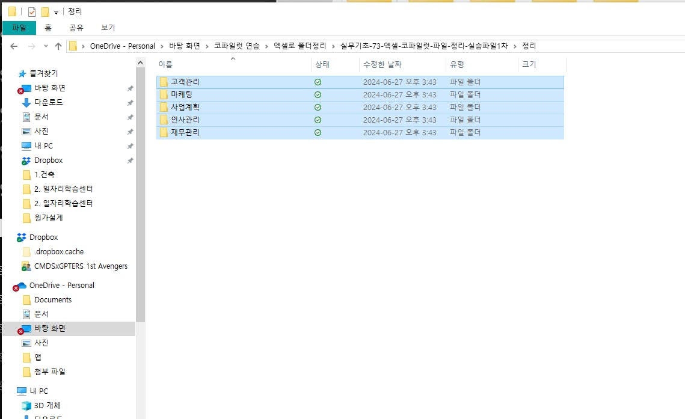685x419 pixels.
Task: Select the Dropbox root node in navigation
Action: (x=43, y=237)
